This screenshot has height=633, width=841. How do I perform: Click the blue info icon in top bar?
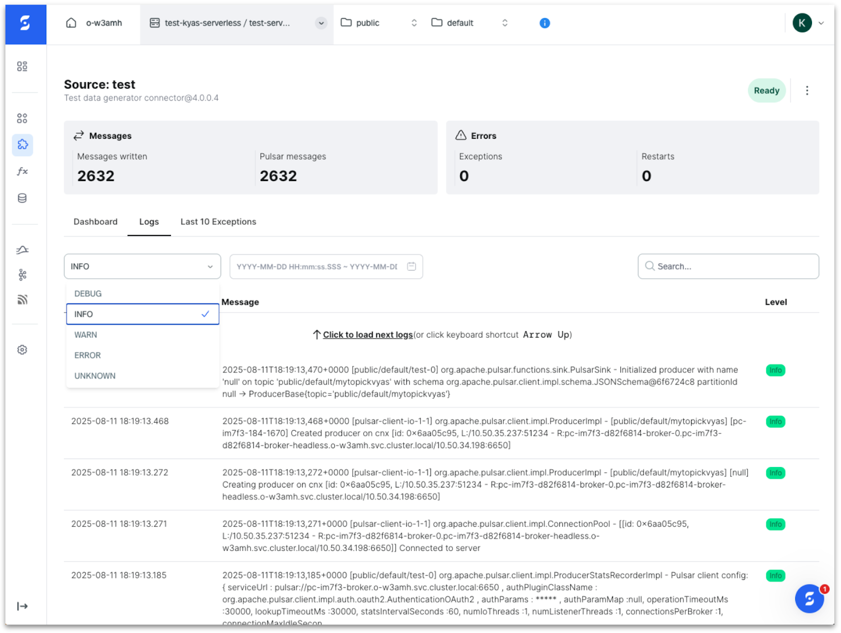545,23
